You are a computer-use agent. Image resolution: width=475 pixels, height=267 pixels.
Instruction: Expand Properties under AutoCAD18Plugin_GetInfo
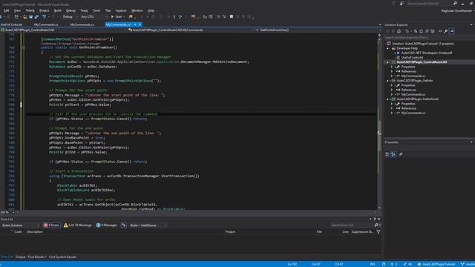(392, 85)
